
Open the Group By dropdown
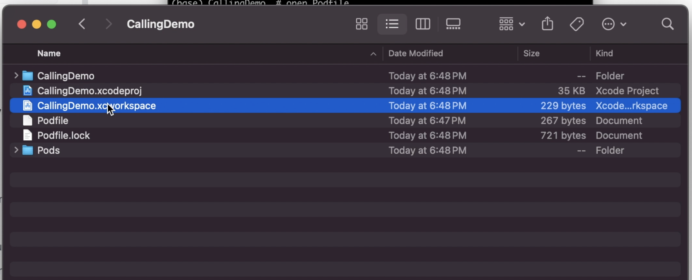point(511,24)
